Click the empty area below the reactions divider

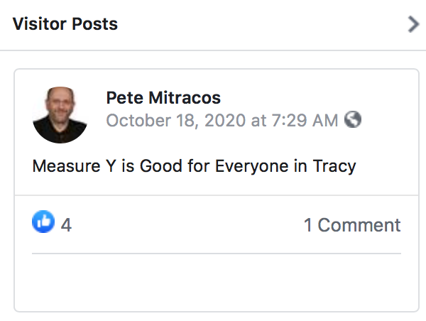217,281
